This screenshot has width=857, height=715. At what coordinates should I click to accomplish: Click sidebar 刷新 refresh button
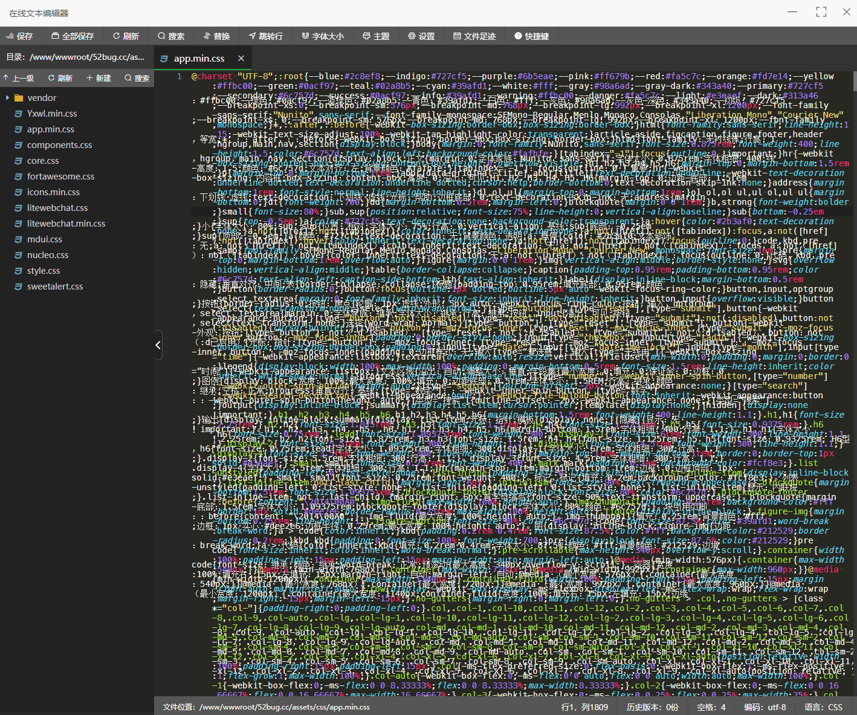tap(60, 78)
